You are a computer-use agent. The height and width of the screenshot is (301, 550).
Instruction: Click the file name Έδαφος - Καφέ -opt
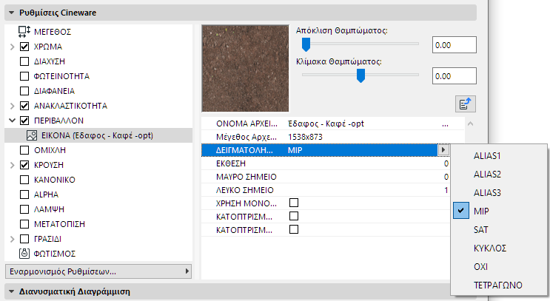click(x=326, y=124)
